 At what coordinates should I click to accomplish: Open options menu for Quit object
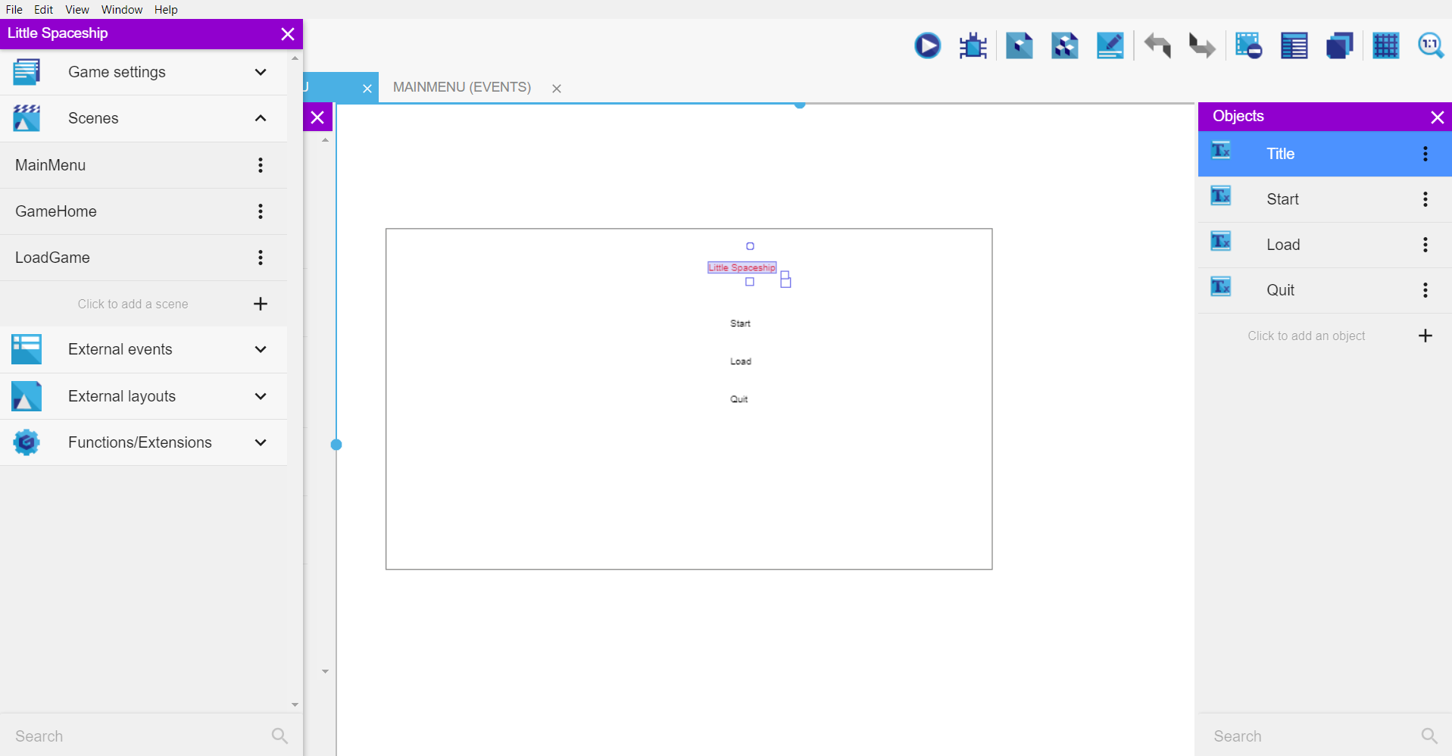tap(1425, 290)
